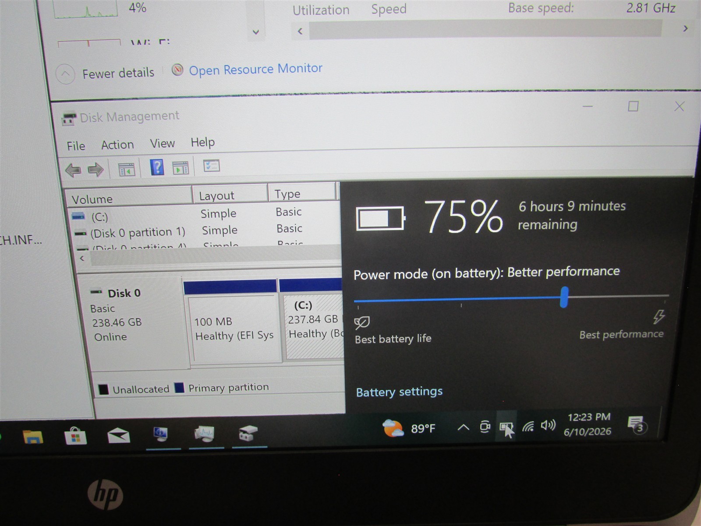Open the blue Help question-mark toolbar icon
Image resolution: width=701 pixels, height=526 pixels.
[x=157, y=167]
